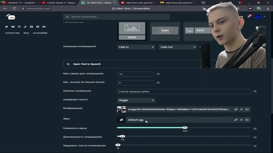Click the Мин сумма для оповещения input
The height and width of the screenshot is (153, 273).
pos(136,74)
